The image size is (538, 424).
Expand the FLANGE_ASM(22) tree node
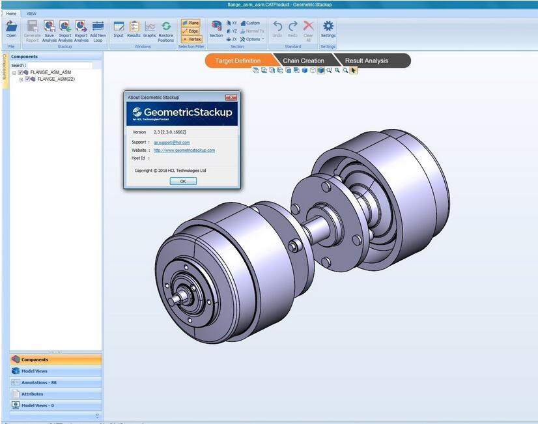[x=21, y=79]
